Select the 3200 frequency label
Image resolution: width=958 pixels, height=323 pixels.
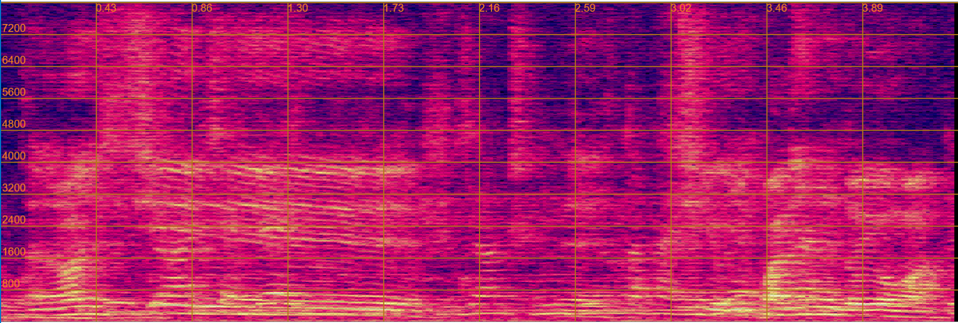14,188
